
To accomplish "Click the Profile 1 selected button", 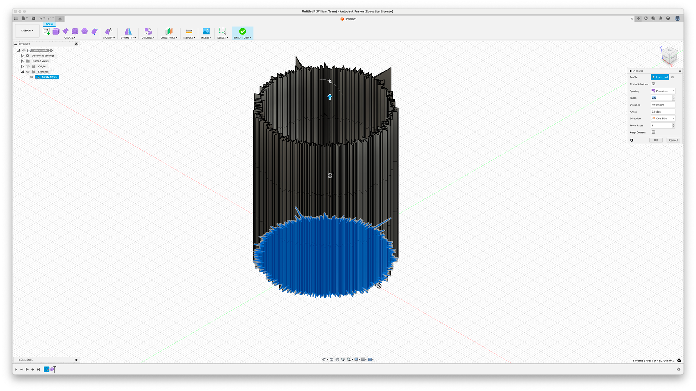I will (660, 77).
